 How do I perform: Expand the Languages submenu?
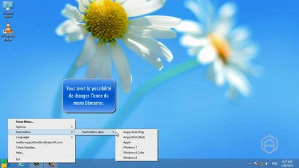click(42, 137)
